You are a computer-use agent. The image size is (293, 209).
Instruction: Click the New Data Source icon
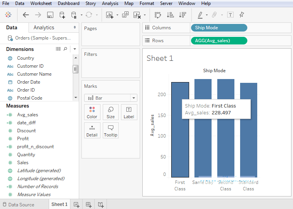(x=62, y=15)
